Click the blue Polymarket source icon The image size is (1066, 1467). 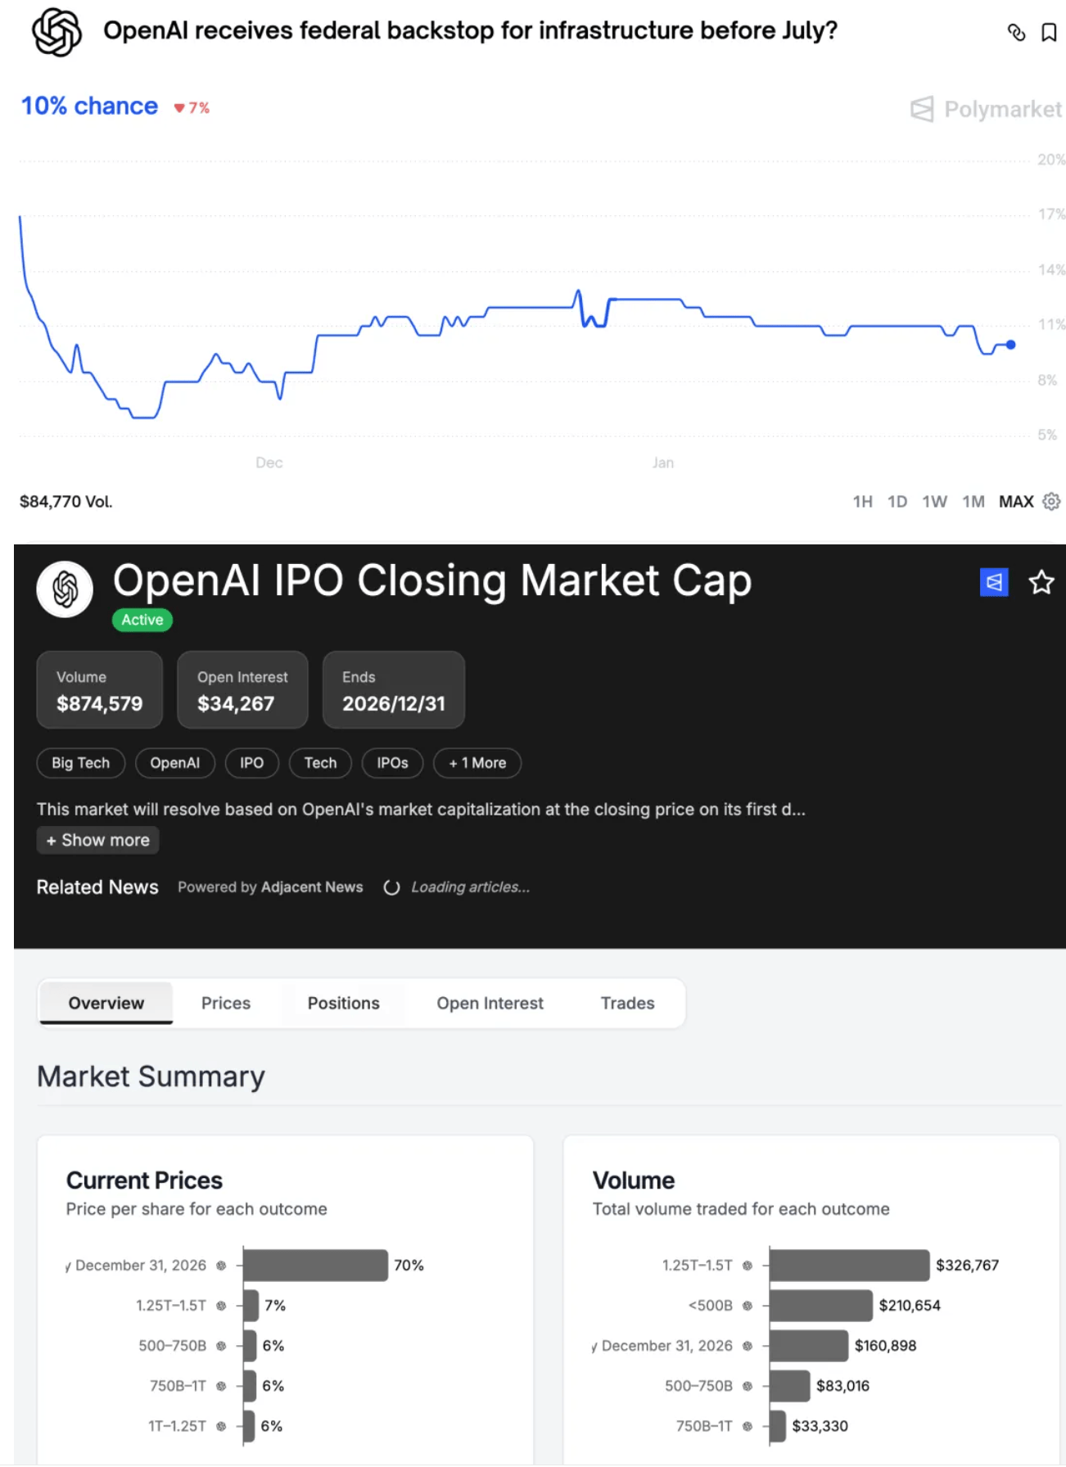(994, 582)
